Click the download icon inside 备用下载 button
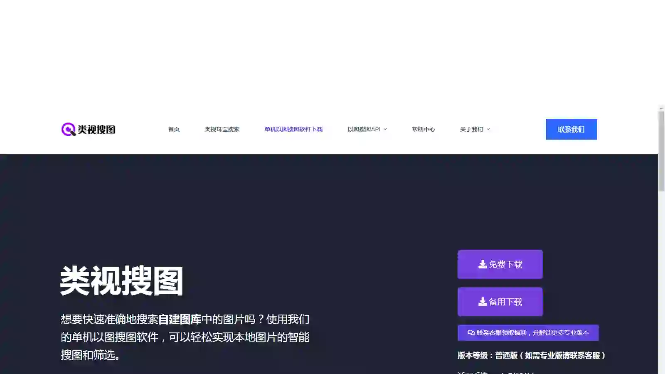The width and height of the screenshot is (665, 374). tap(482, 301)
